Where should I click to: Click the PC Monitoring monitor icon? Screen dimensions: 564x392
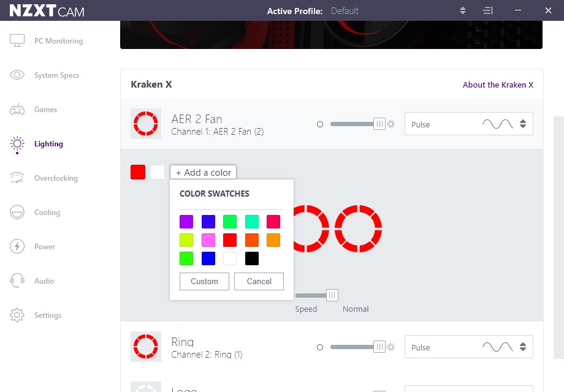pyautogui.click(x=17, y=40)
